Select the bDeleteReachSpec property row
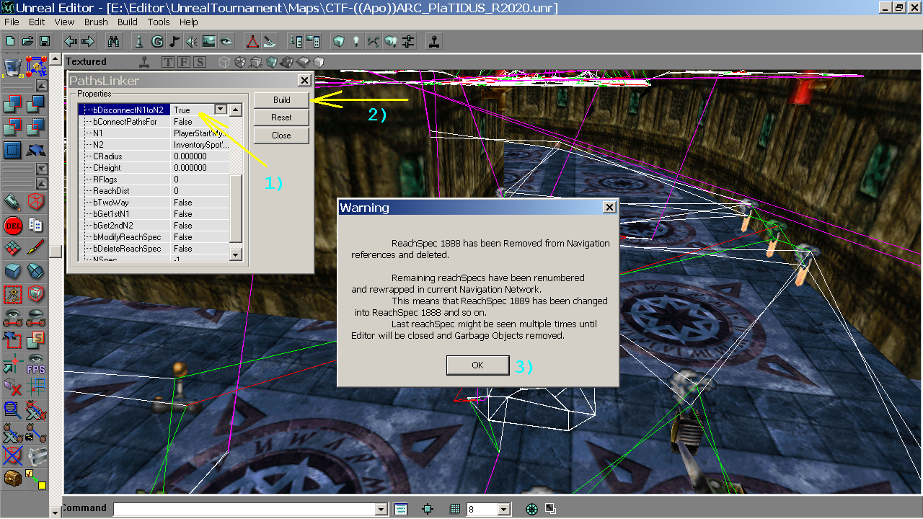The width and height of the screenshot is (923, 519). 153,249
